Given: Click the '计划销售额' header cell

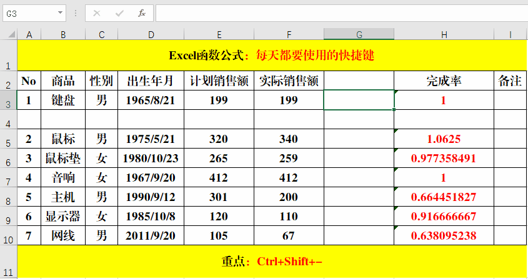Looking at the screenshot, I should tap(219, 81).
